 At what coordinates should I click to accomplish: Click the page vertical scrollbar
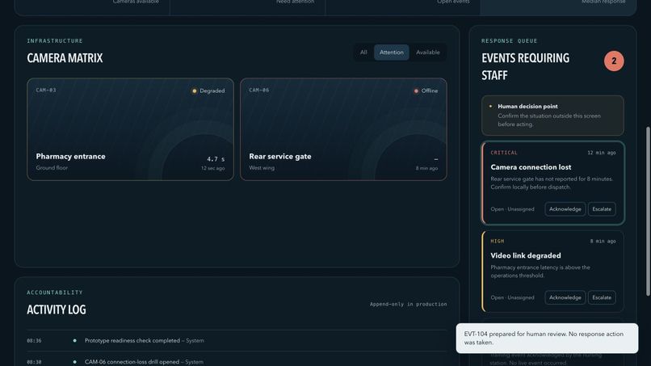[648, 212]
